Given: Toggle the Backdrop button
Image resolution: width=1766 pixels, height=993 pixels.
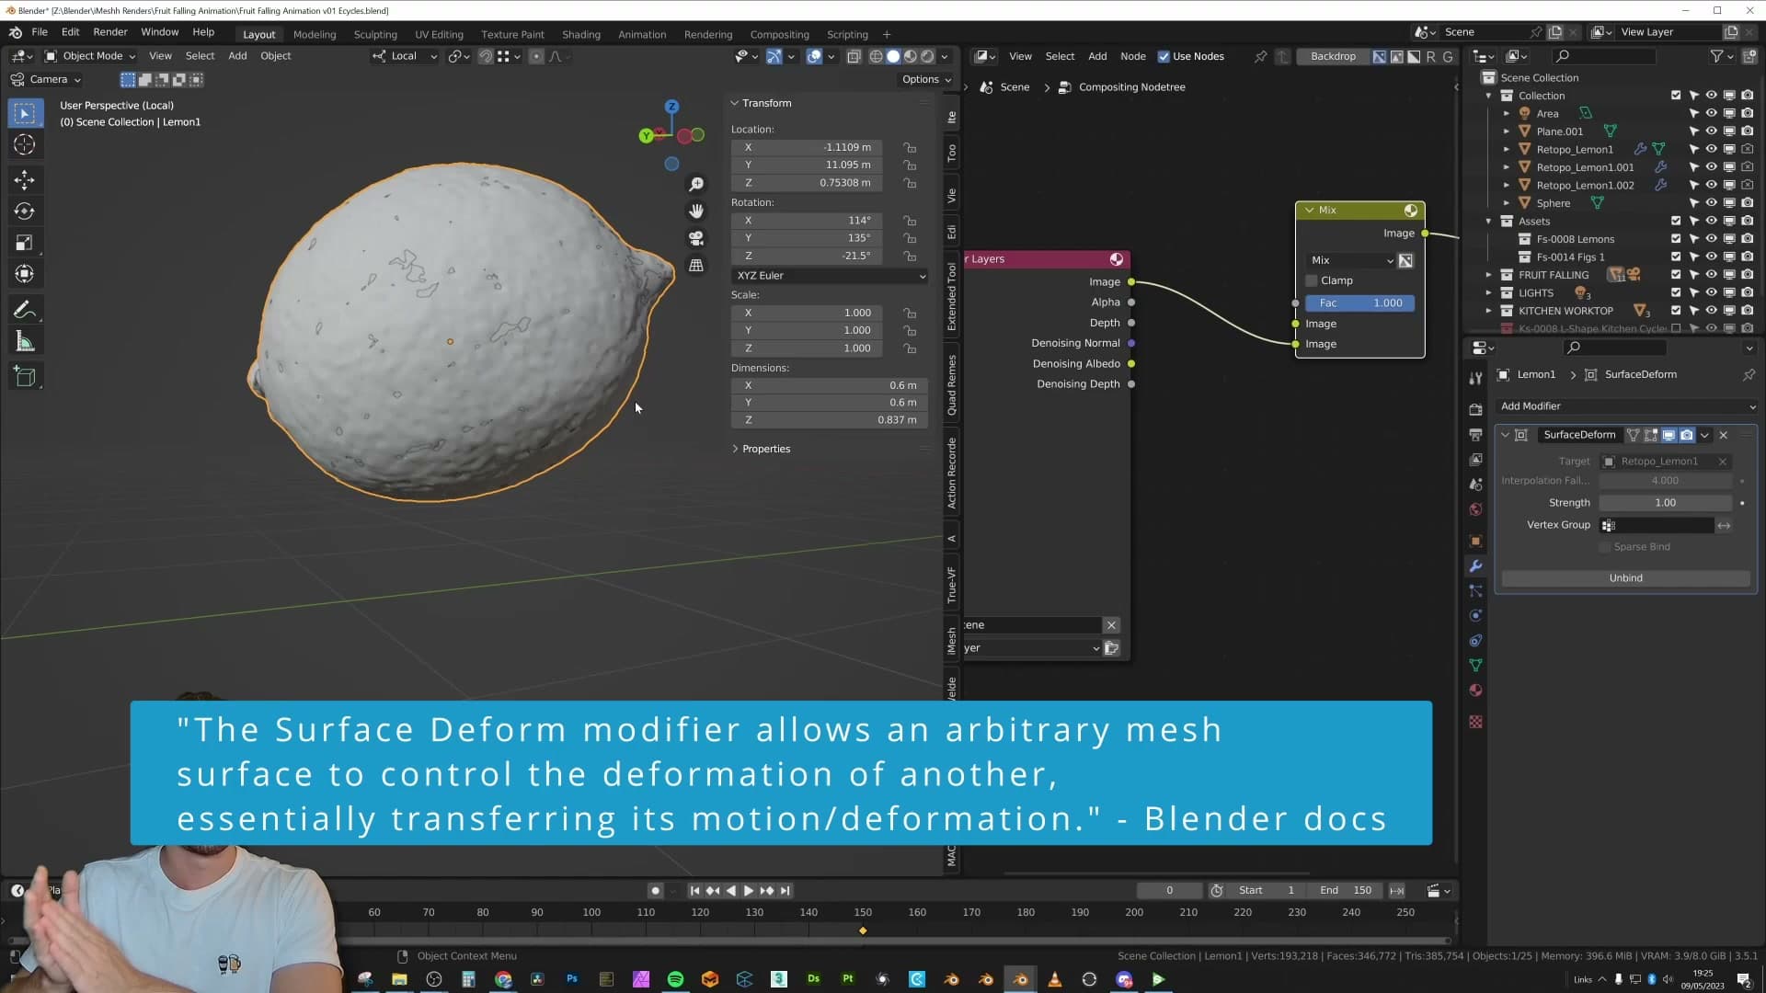Looking at the screenshot, I should [x=1333, y=56].
